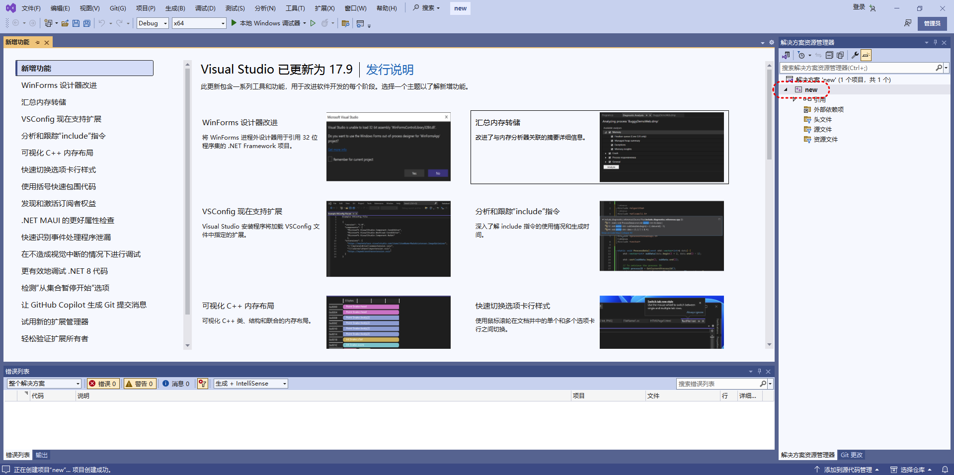Screen dimensions: 954x475
Task: Select 头文件 folder in Solution Explorer
Action: (x=822, y=120)
